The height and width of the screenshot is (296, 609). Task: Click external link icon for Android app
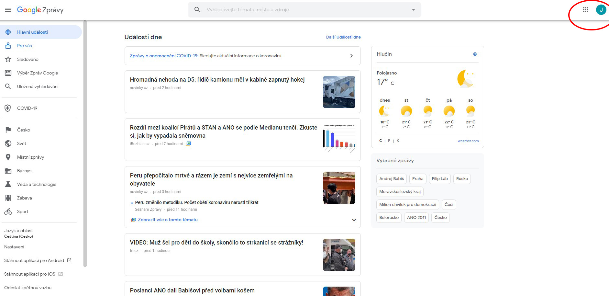(69, 260)
